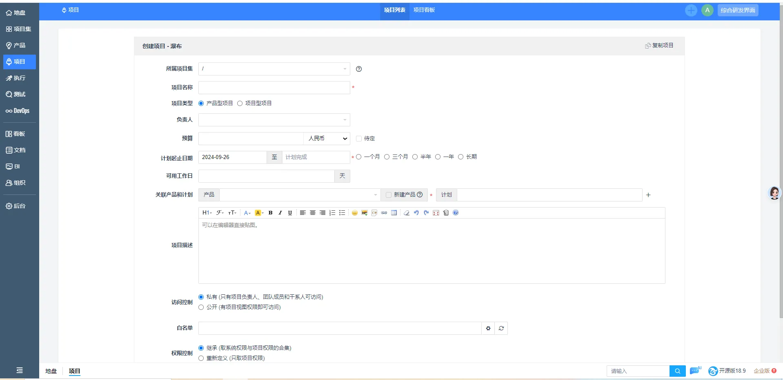
Task: Open 执行 in the sidebar
Action: (x=19, y=78)
